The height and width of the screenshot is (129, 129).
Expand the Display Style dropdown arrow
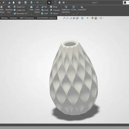[85, 18]
